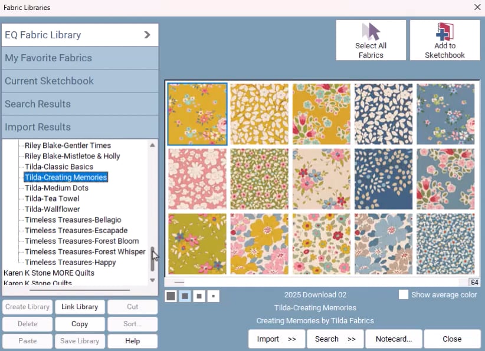Select the pink fabric with white blossoms

(x=197, y=179)
